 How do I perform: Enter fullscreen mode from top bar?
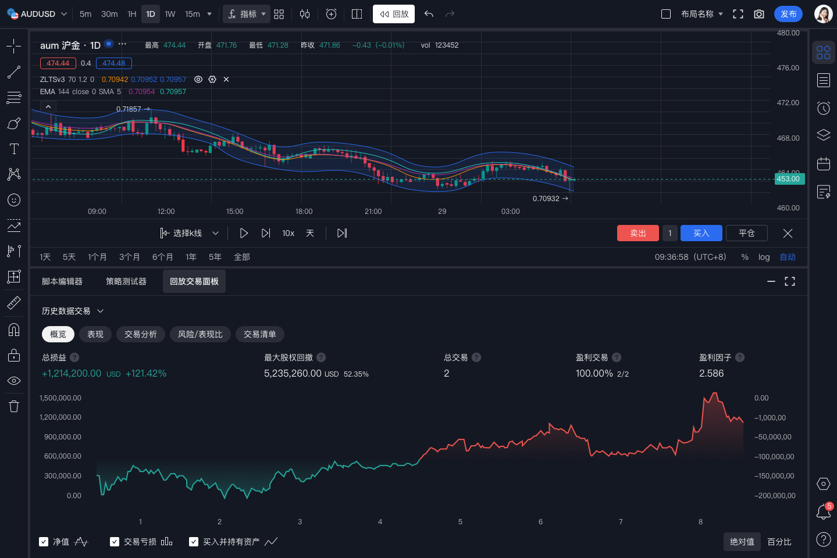point(738,14)
